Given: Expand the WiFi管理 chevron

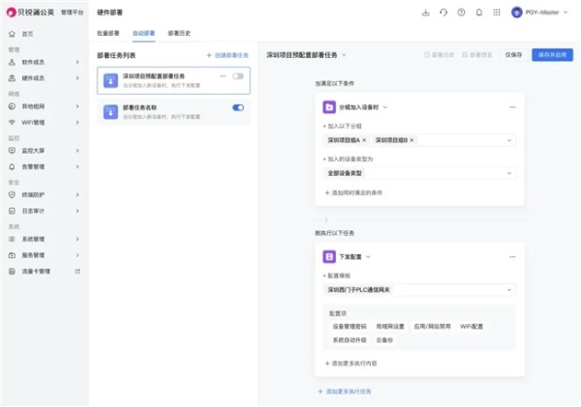Looking at the screenshot, I should (77, 123).
